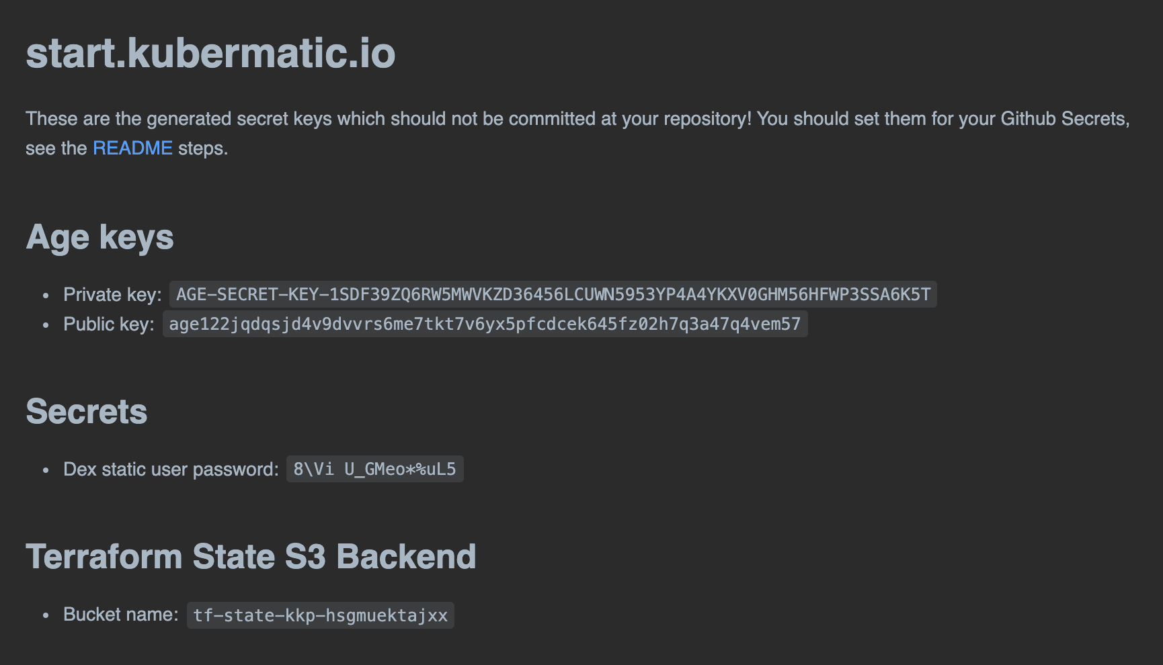The height and width of the screenshot is (665, 1163).
Task: Click the Terraform State S3 Backend heading
Action: click(x=251, y=556)
